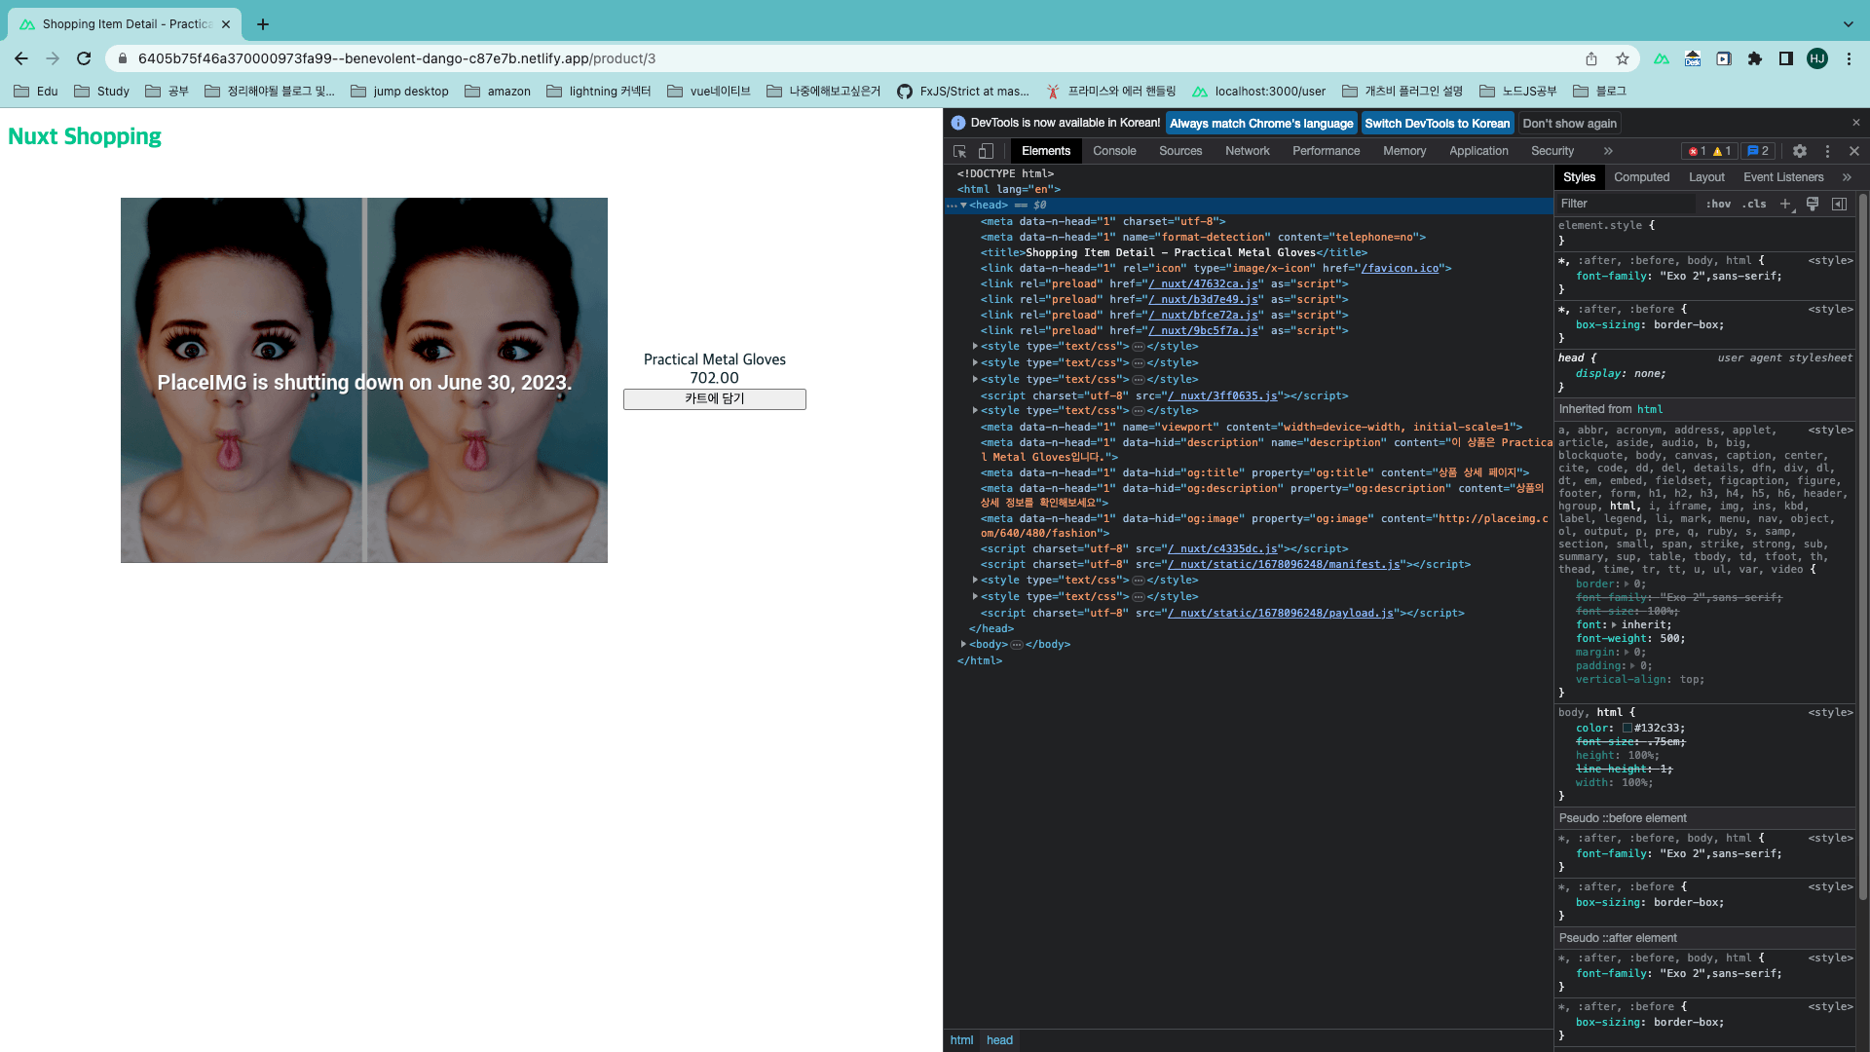Image resolution: width=1870 pixels, height=1052 pixels.
Task: Toggle the rendering emulations brush icon in Styles
Action: tap(1813, 204)
